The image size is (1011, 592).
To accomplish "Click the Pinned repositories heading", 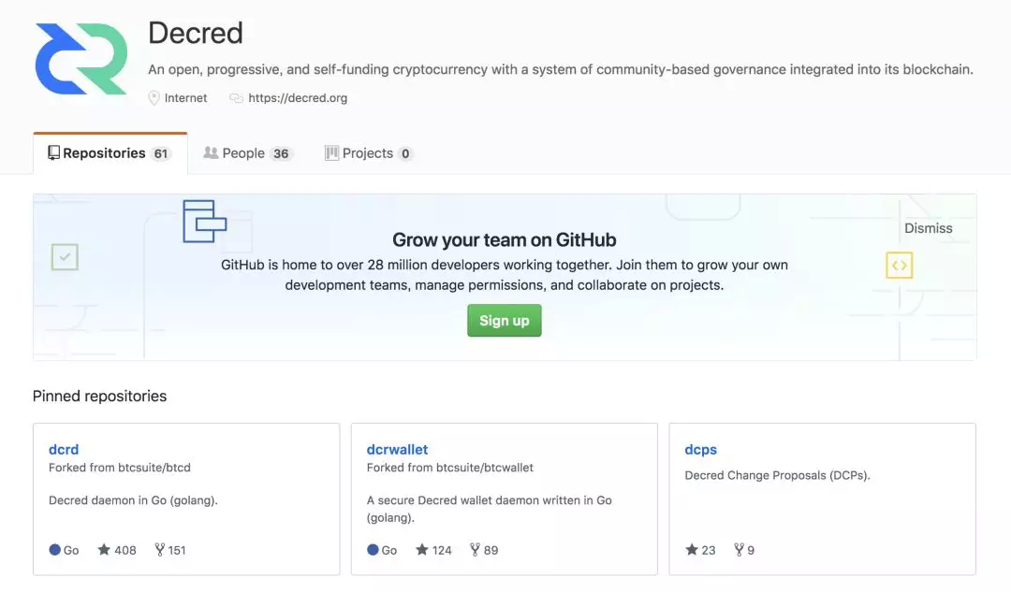I will click(x=99, y=397).
